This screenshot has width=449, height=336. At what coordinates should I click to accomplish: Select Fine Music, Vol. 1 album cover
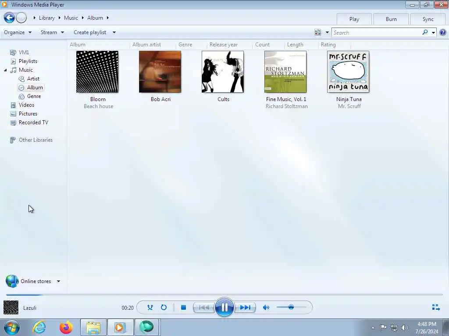[x=285, y=72]
